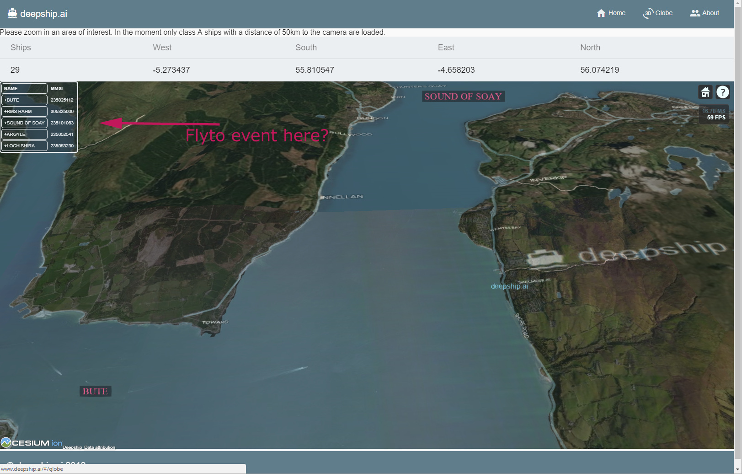Screen dimensions: 742x474
Task: Open navigation help question mark button
Action: (722, 92)
